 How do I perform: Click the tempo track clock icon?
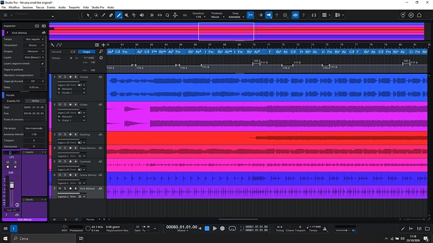pos(101,58)
